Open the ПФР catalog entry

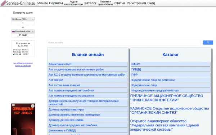point(171,75)
